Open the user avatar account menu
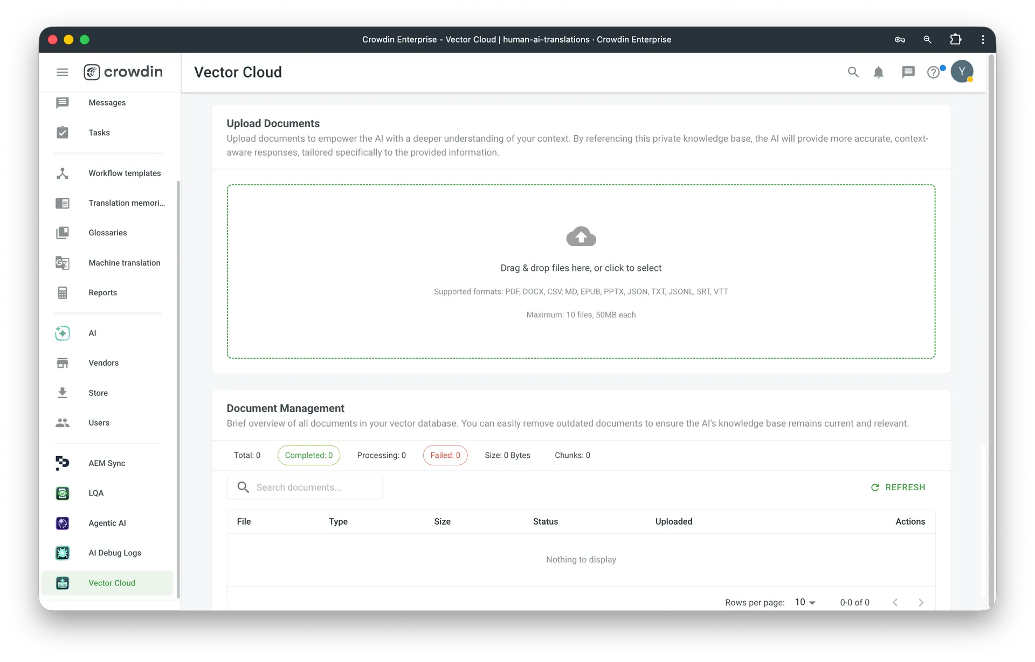This screenshot has width=1035, height=662. 962,72
